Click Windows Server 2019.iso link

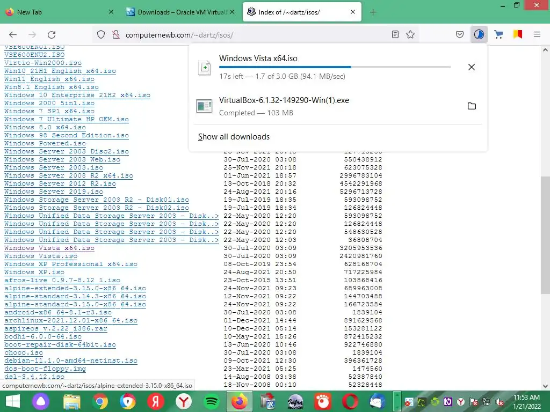pyautogui.click(x=54, y=192)
